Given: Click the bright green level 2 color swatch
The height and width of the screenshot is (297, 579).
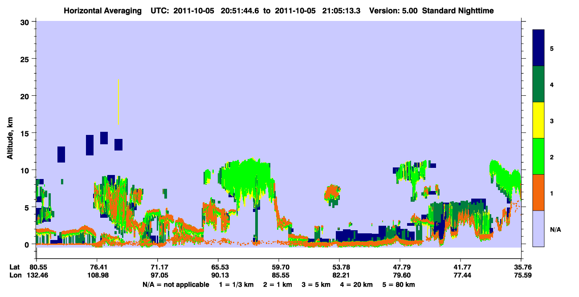Looking at the screenshot, I should point(538,156).
